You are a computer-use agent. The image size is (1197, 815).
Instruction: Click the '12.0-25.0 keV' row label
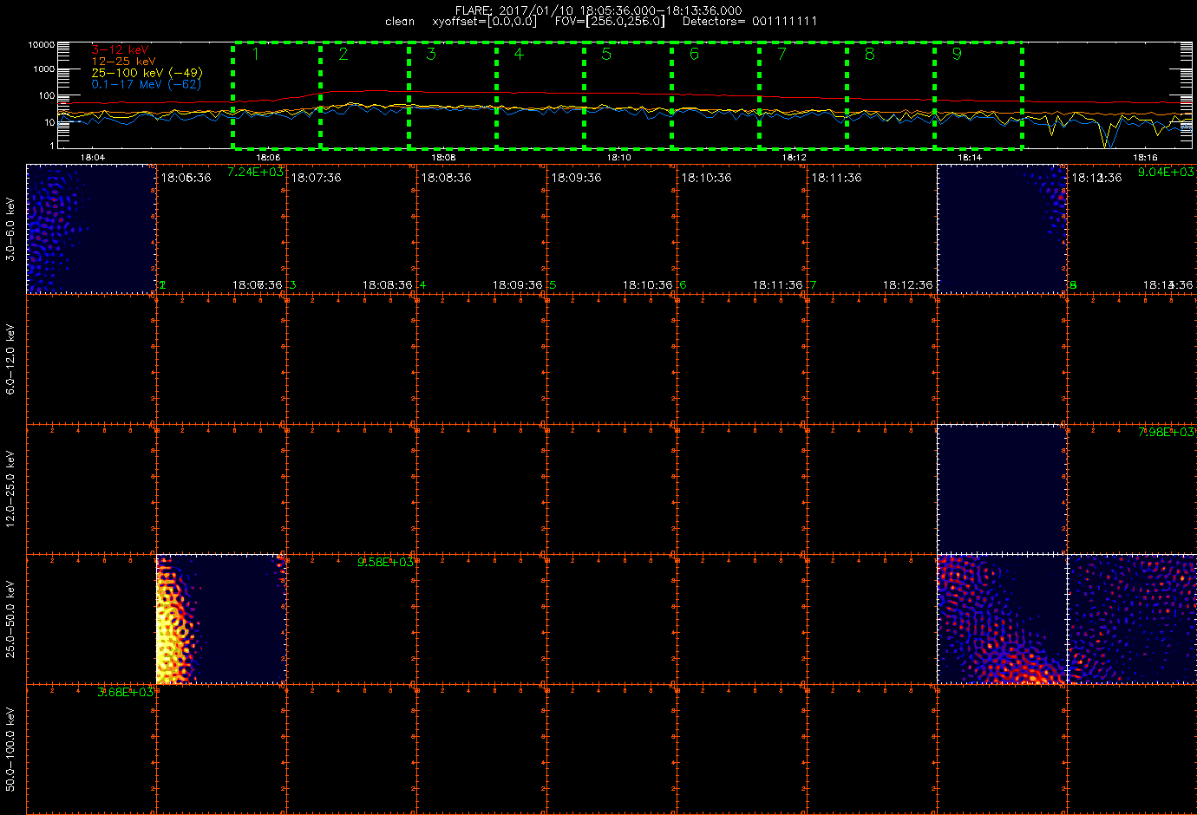tap(10, 489)
